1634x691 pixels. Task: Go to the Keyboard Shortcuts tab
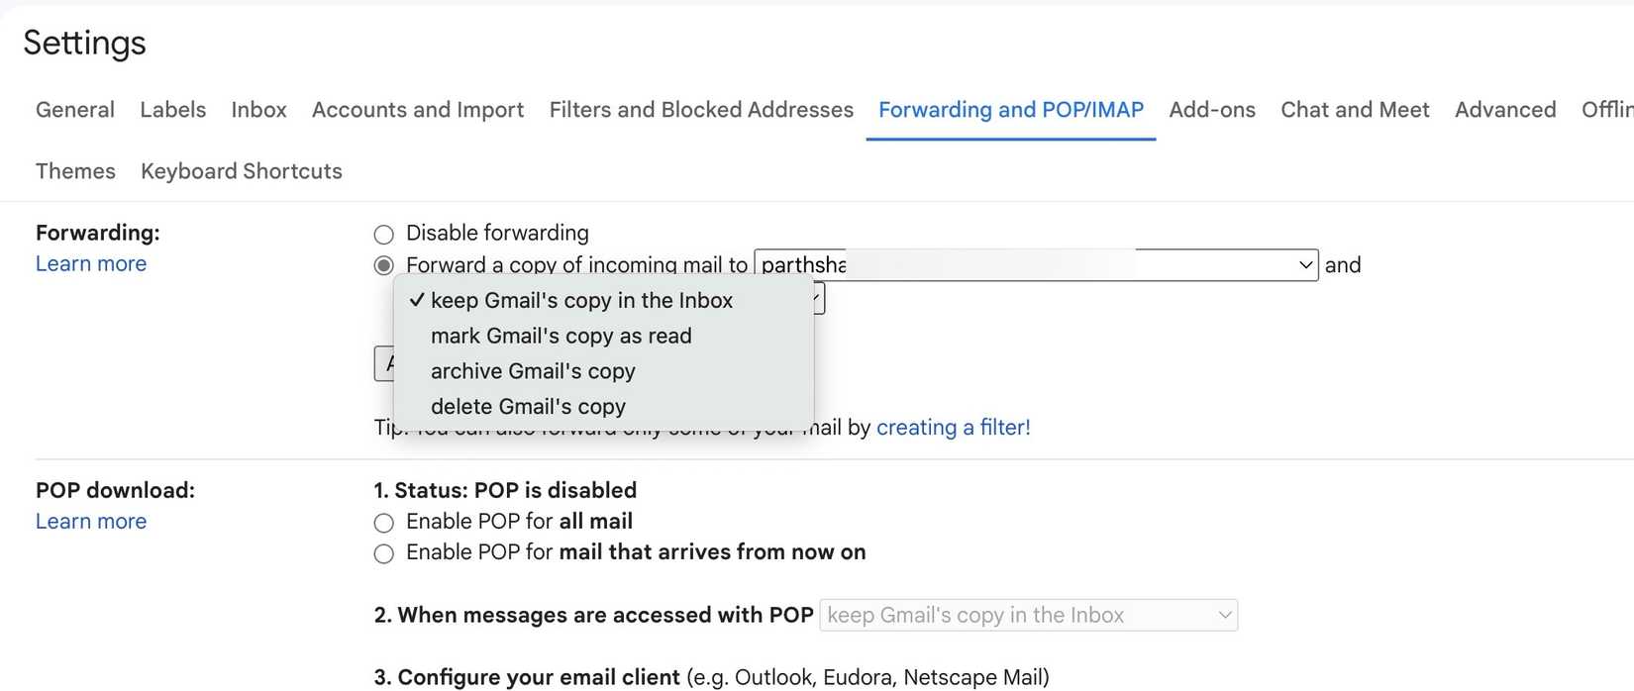coord(242,171)
